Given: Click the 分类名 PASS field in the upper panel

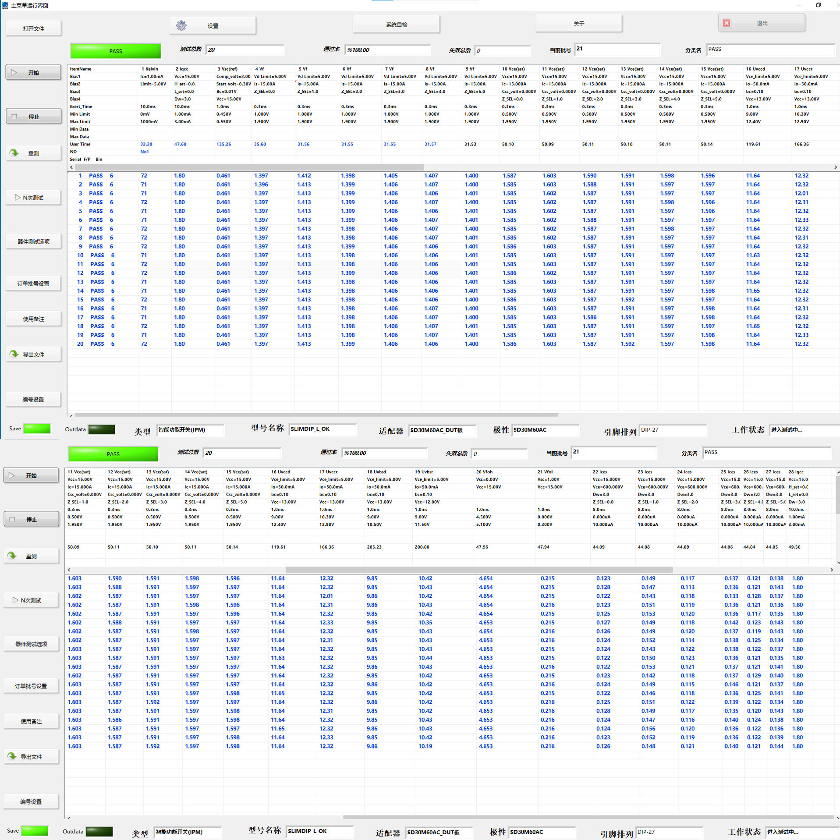Looking at the screenshot, I should coord(770,50).
